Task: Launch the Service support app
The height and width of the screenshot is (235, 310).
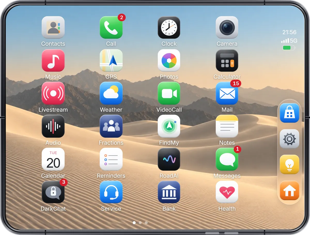Action: pos(111,192)
